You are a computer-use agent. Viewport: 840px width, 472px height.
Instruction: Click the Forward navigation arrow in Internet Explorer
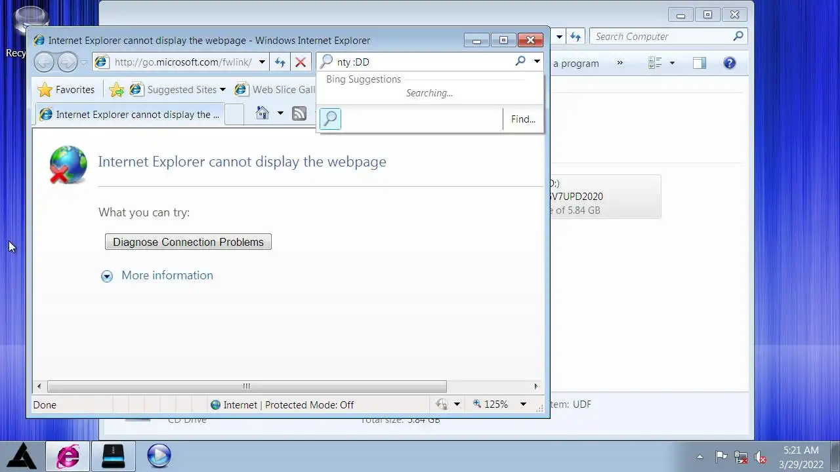pyautogui.click(x=67, y=62)
